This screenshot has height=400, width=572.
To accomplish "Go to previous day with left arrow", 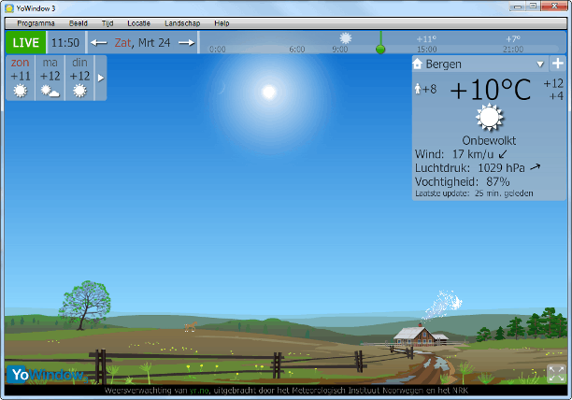I will click(98, 43).
